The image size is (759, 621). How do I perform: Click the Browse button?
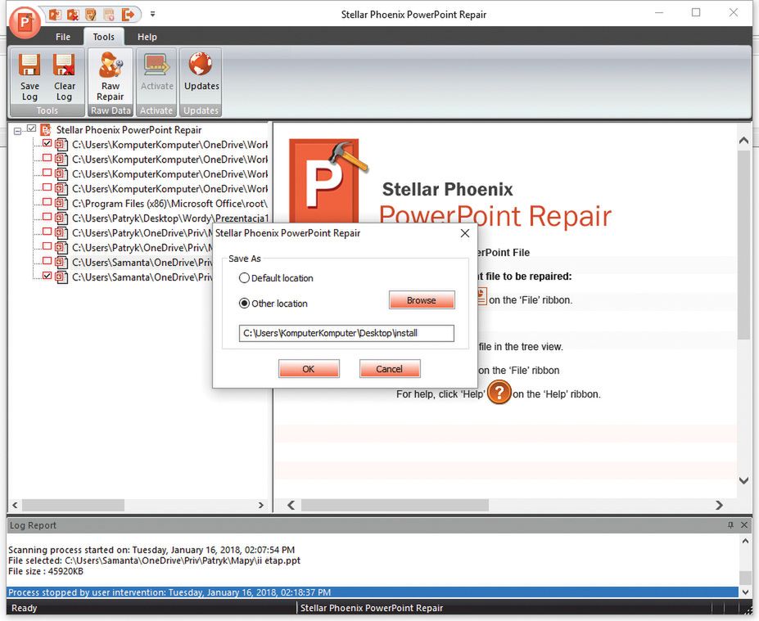coord(422,300)
